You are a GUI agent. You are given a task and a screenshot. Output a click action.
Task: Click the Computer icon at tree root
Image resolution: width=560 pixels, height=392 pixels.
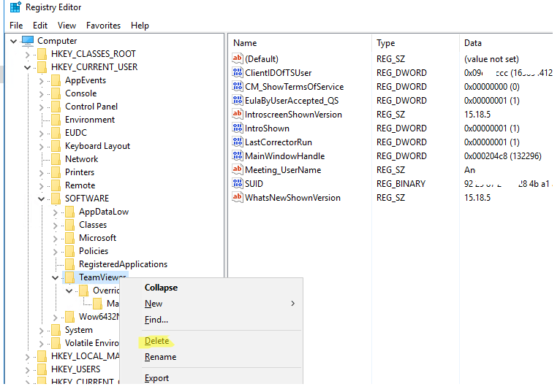point(28,41)
